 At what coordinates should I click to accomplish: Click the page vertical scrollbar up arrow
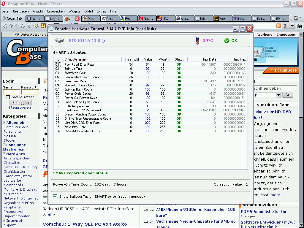301,35
